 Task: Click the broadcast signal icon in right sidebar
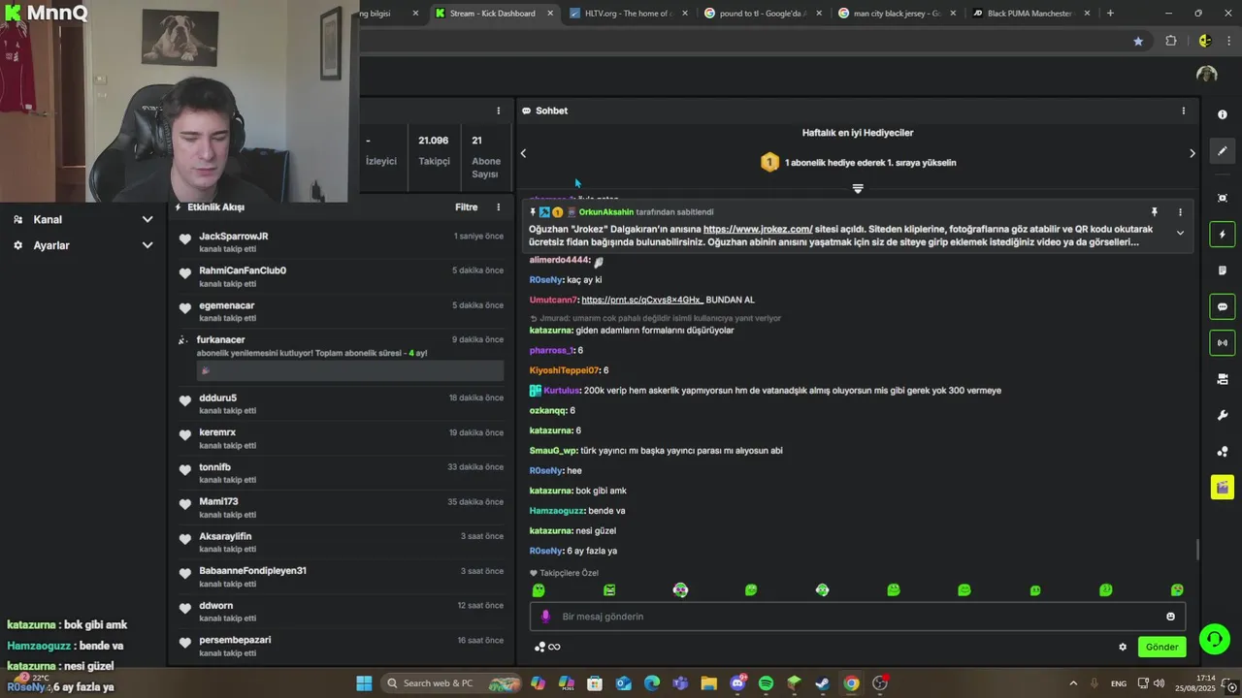point(1222,342)
